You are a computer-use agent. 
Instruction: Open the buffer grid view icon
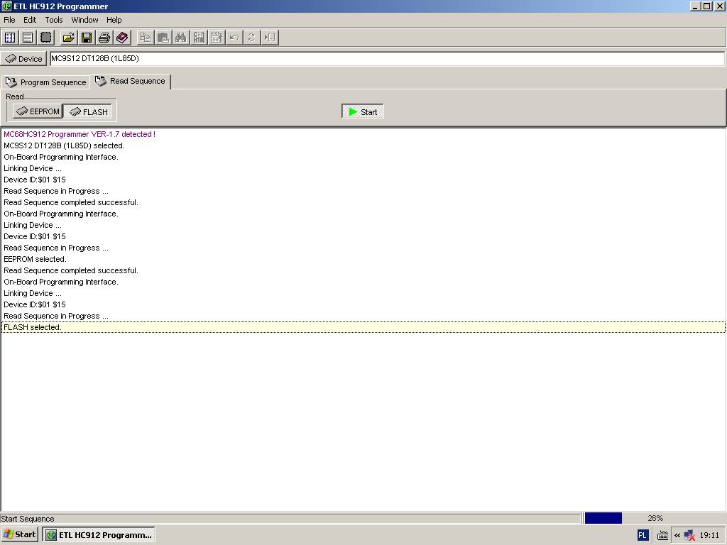[x=10, y=38]
